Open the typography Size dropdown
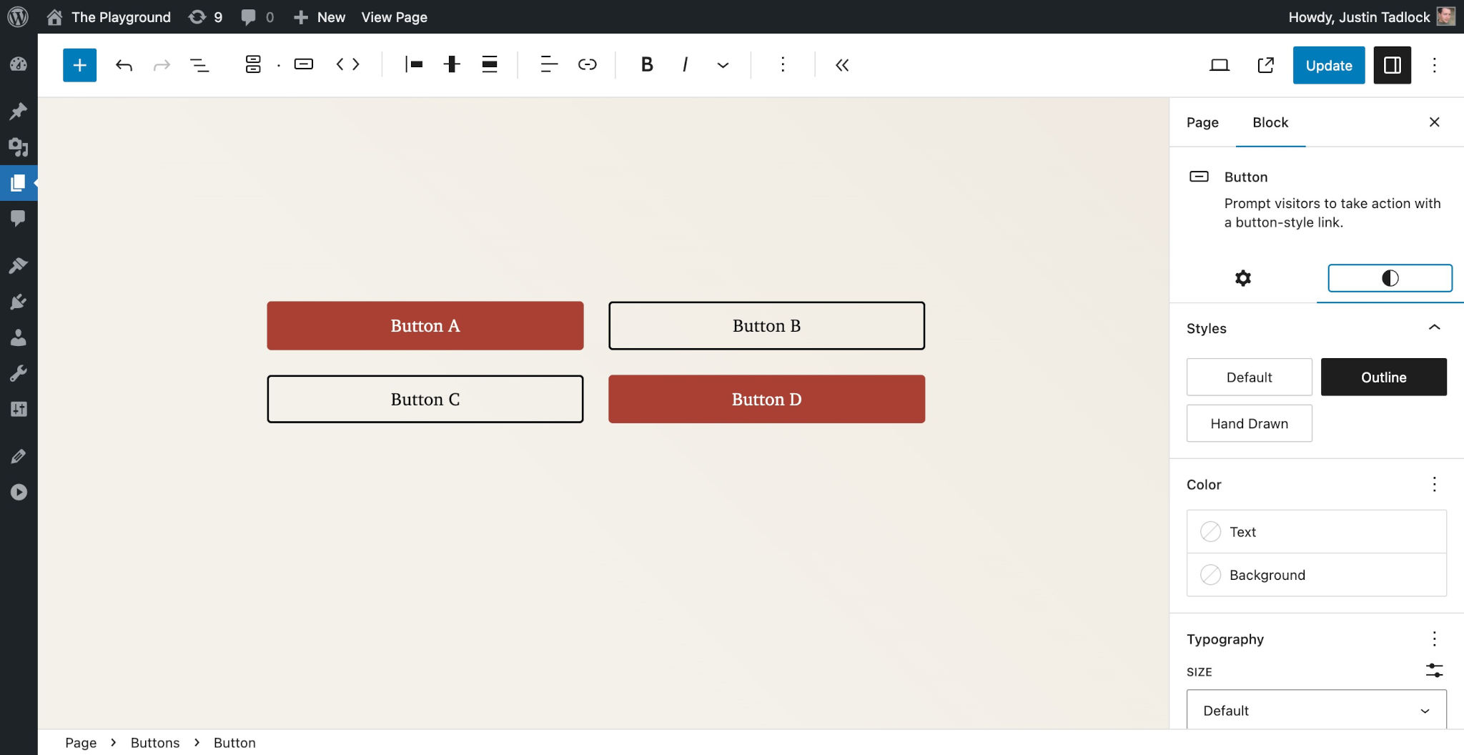This screenshot has width=1464, height=755. point(1315,710)
